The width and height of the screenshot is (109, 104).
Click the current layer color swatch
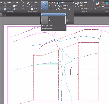point(59,3)
